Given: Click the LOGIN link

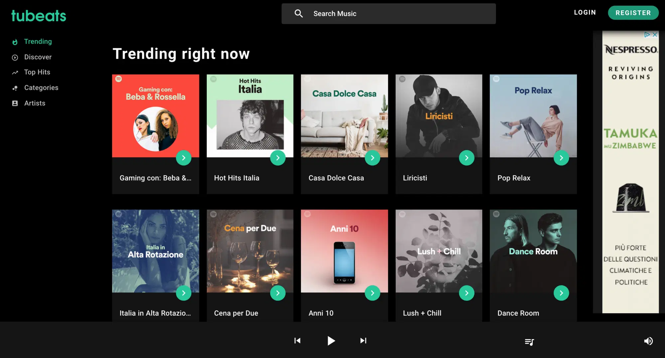Looking at the screenshot, I should click(585, 13).
